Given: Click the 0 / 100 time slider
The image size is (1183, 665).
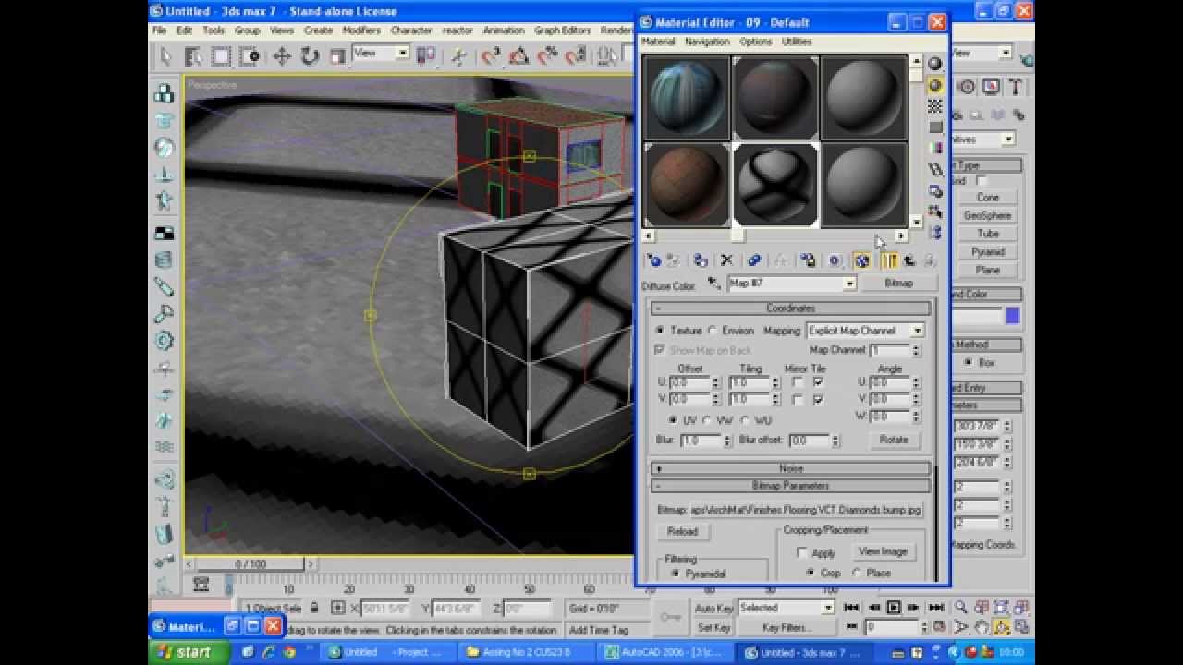Looking at the screenshot, I should 250,563.
